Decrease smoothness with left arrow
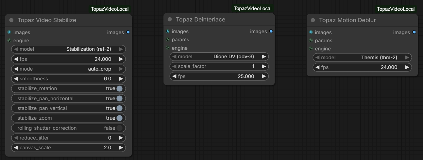 [15, 78]
